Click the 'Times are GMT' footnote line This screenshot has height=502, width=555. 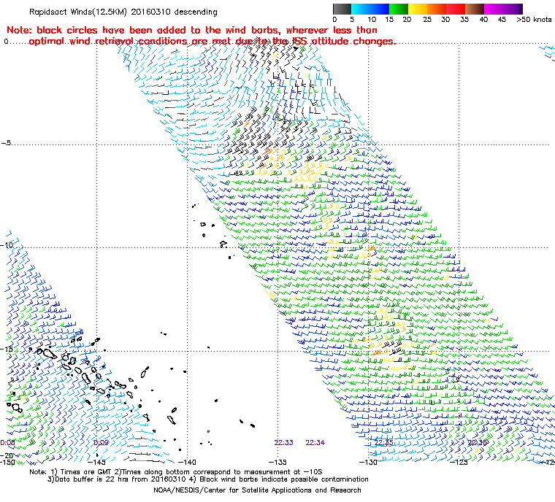176,472
